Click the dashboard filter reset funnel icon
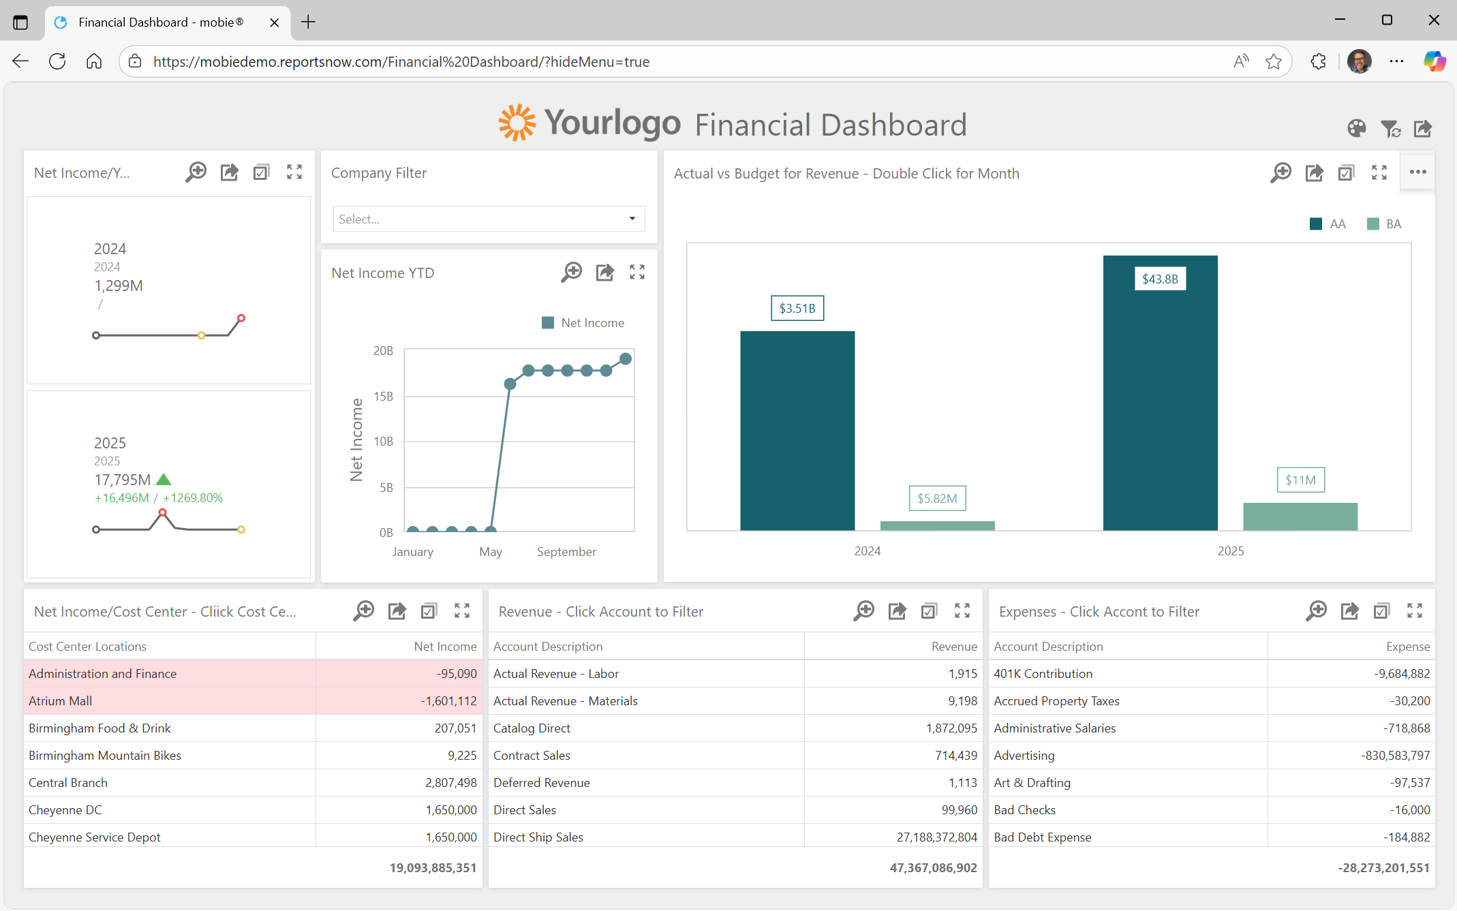The height and width of the screenshot is (911, 1457). (1390, 128)
